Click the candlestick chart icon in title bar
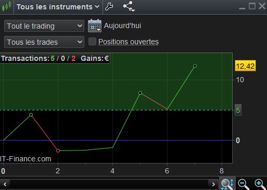This screenshot has width=267, height=190. [7, 6]
